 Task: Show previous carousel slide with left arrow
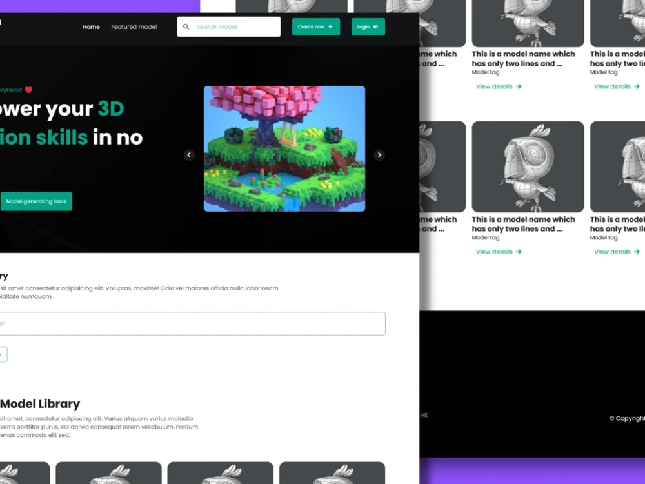click(189, 155)
